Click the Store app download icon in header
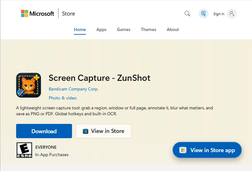Screen dimensions: 252x171 pos(203,14)
